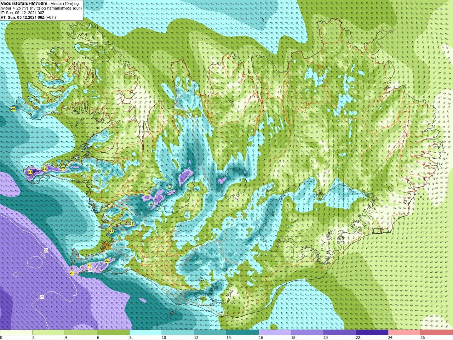Viewport: 453px width, 340px height.
Task: Click the 'IT: Sun. 05. 12. 2021 06Z' line
Action: 23,13
